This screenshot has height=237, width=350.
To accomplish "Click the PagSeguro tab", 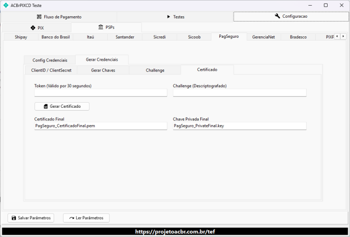I will click(229, 36).
